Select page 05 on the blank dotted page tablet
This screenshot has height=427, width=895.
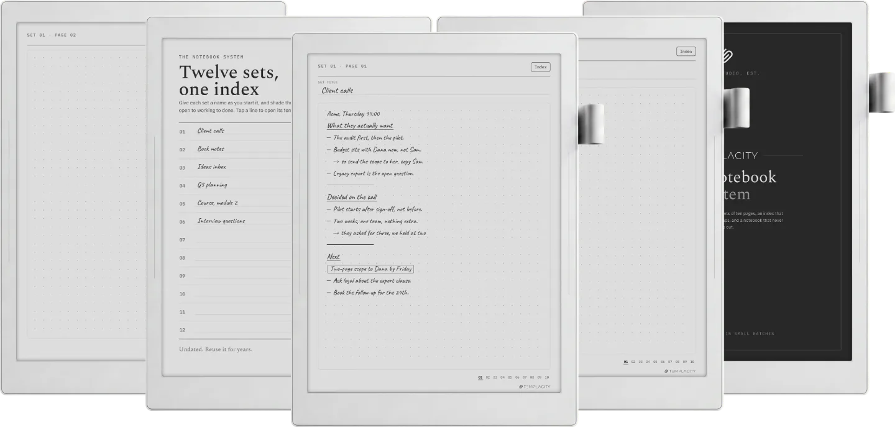pos(656,362)
